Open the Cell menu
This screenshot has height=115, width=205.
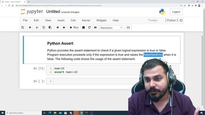[73, 20]
